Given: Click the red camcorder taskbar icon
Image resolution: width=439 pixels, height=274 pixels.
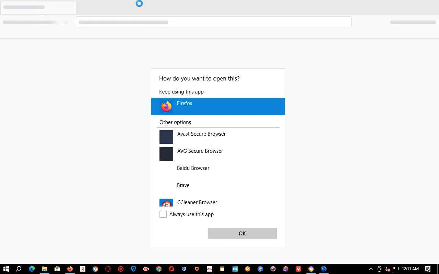Looking at the screenshot, I should point(146,269).
